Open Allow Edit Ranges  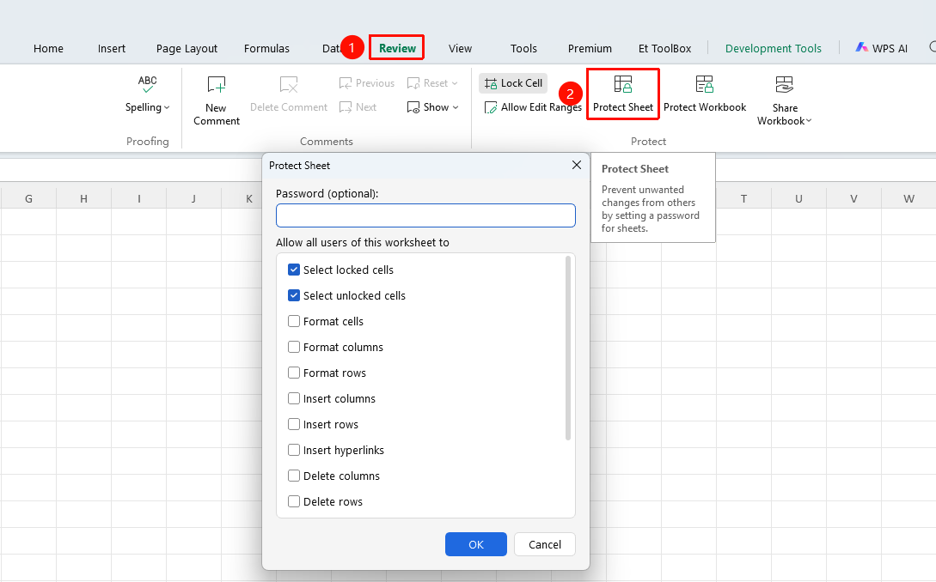pyautogui.click(x=533, y=107)
